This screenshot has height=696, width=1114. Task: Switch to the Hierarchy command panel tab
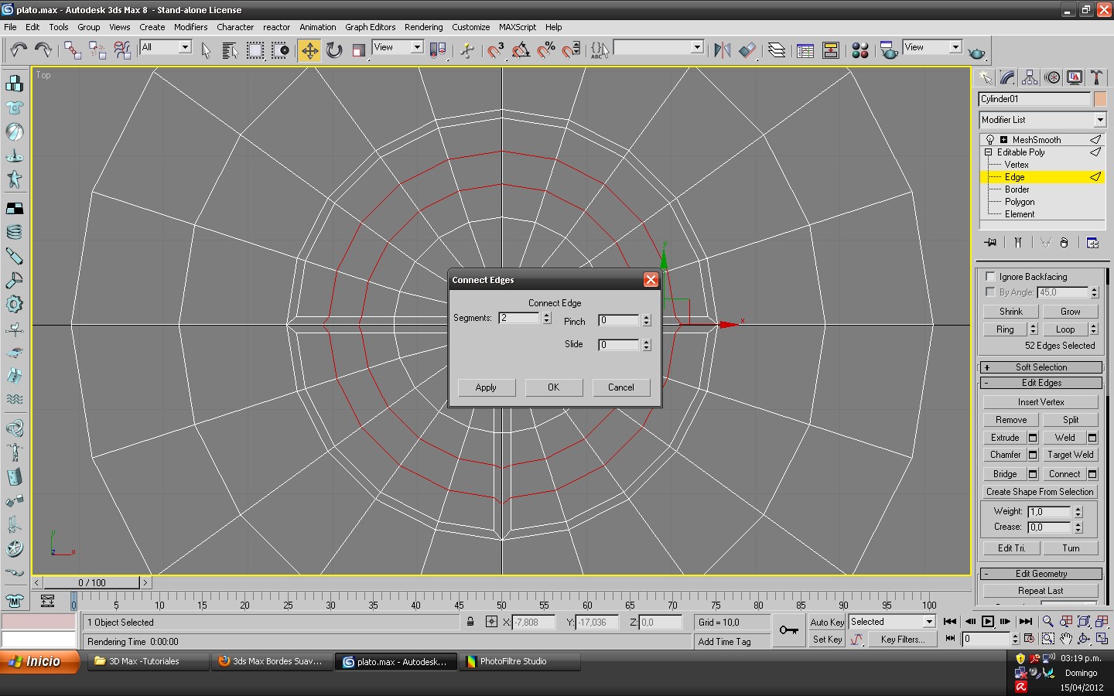click(1030, 77)
